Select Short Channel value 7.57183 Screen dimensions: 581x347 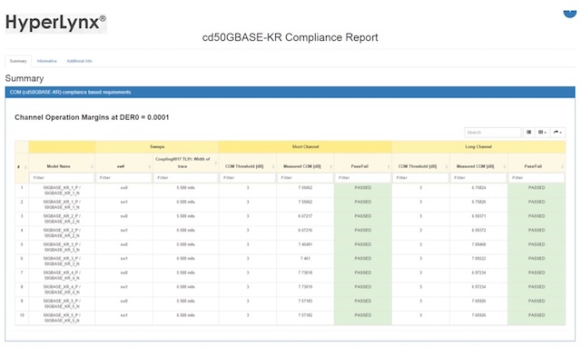tap(305, 301)
